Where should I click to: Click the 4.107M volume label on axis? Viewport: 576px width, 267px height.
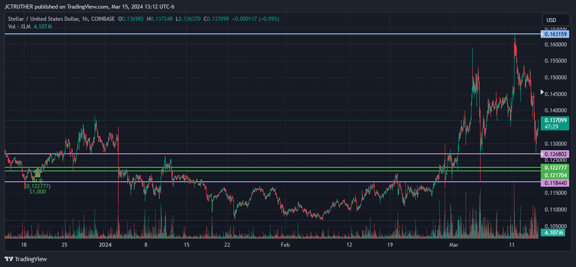[553, 233]
